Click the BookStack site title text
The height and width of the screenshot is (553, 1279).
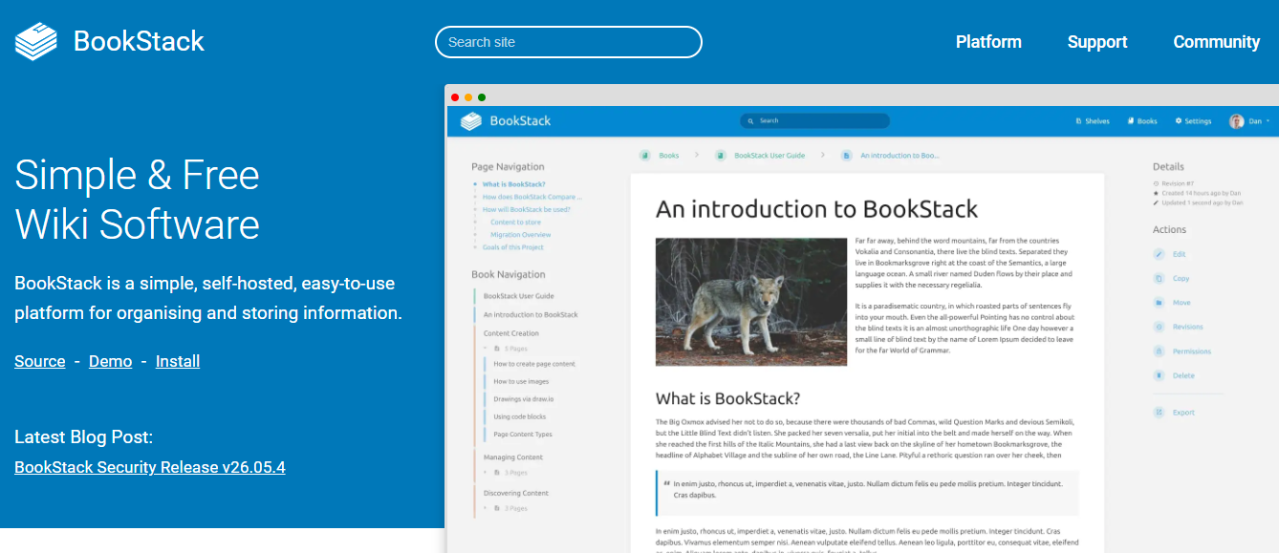point(139,41)
